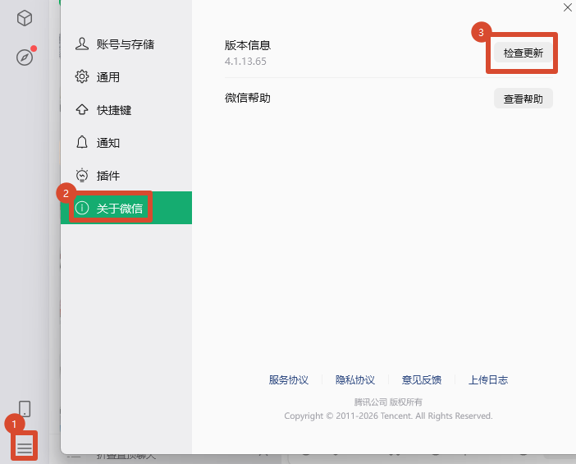This screenshot has width=576, height=464.
Task: Close the settings dialog
Action: [x=567, y=7]
